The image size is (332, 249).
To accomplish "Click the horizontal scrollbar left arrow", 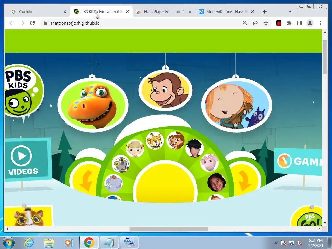I will click(7, 229).
